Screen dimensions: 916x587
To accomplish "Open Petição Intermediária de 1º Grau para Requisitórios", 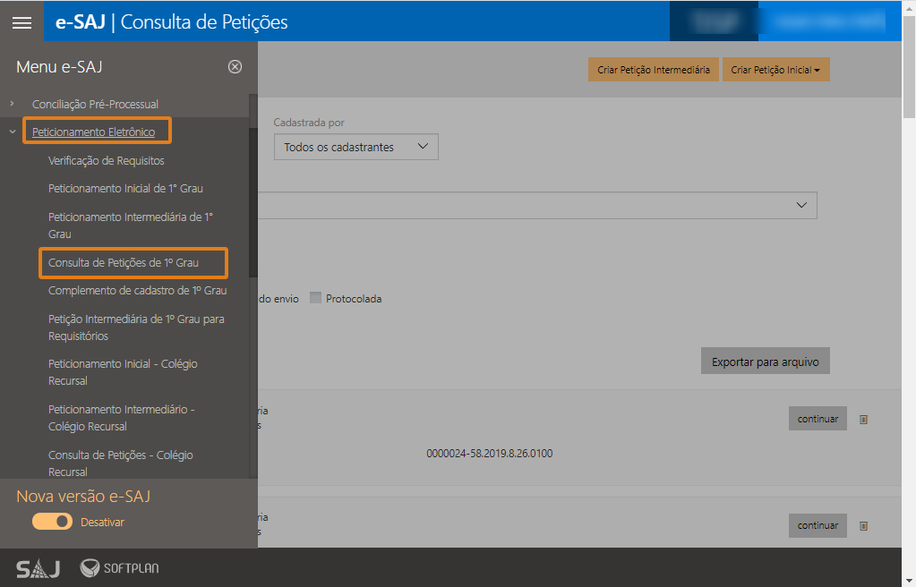I will click(136, 328).
